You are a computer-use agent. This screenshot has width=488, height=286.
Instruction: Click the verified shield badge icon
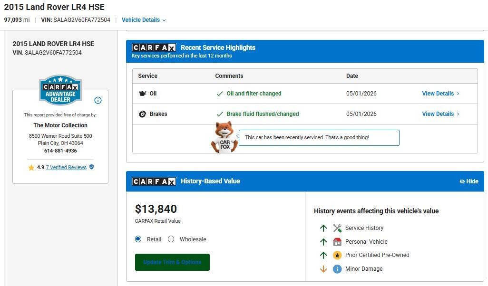91,167
